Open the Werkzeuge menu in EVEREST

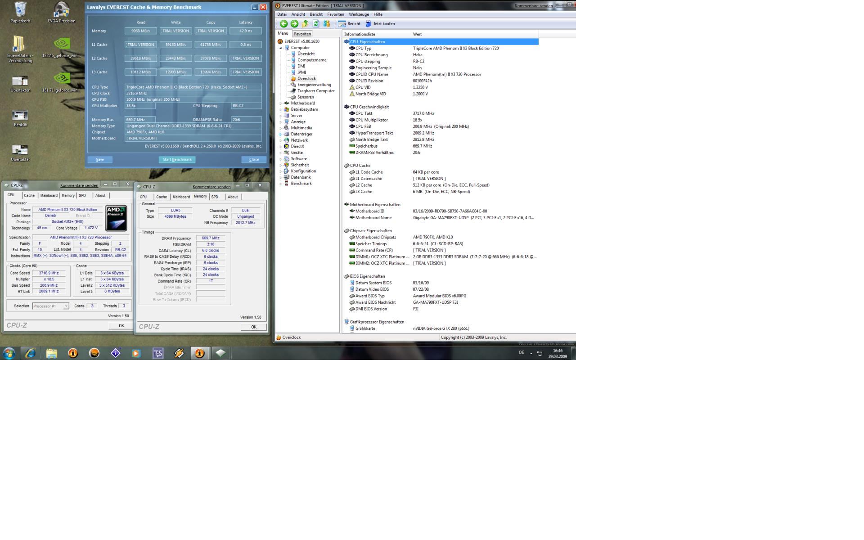[x=359, y=14]
